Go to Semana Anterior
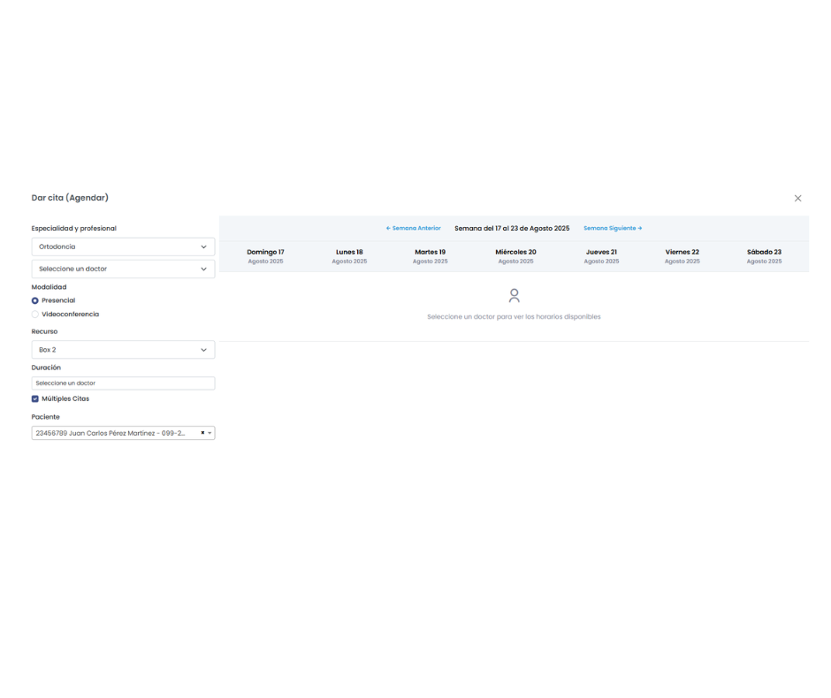This screenshot has width=831, height=698. click(414, 228)
